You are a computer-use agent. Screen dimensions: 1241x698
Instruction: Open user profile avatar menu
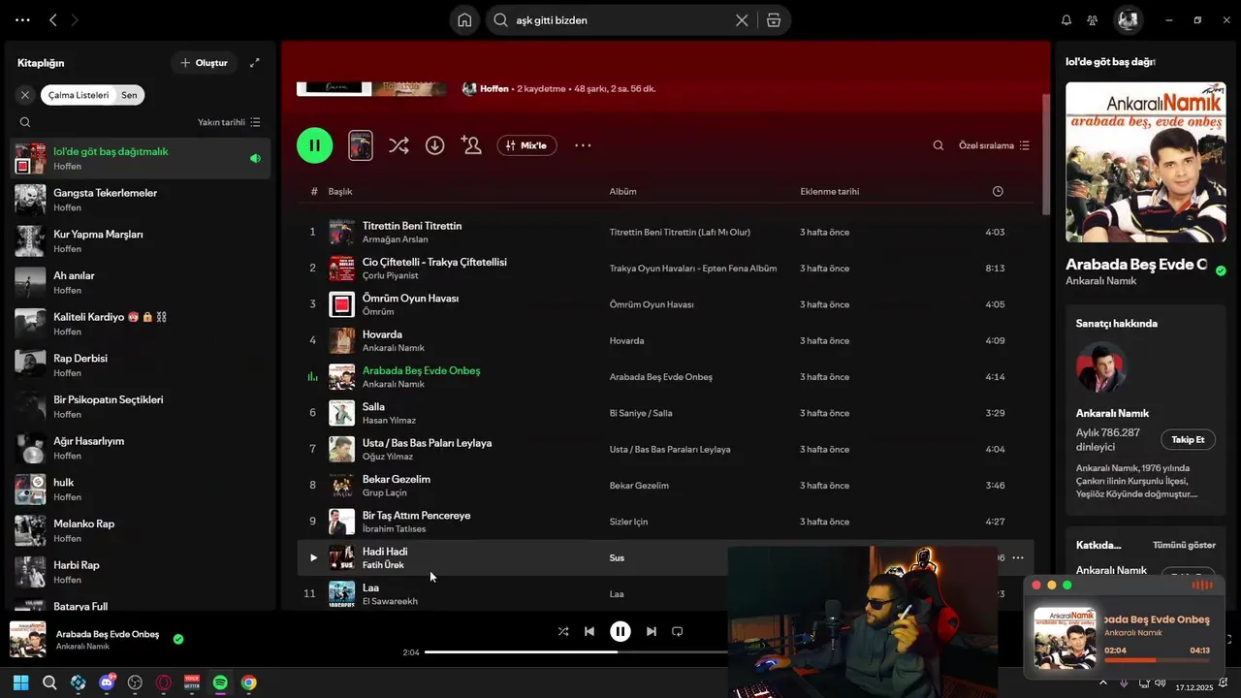1128,19
